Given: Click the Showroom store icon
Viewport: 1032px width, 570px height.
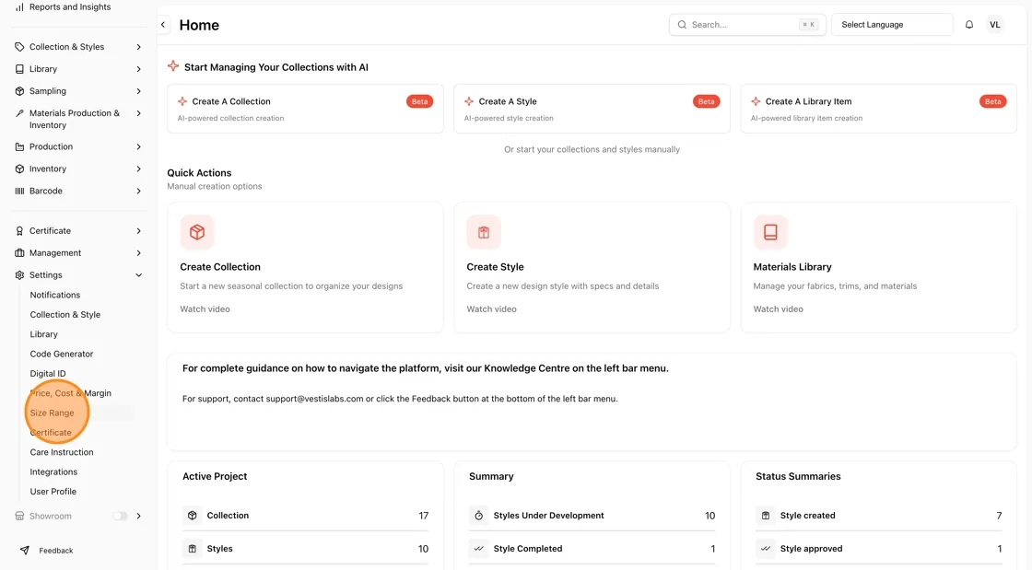Looking at the screenshot, I should tap(19, 516).
